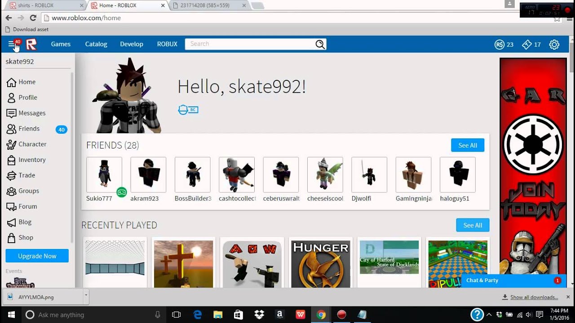Open Amazon from taskbar

click(279, 314)
